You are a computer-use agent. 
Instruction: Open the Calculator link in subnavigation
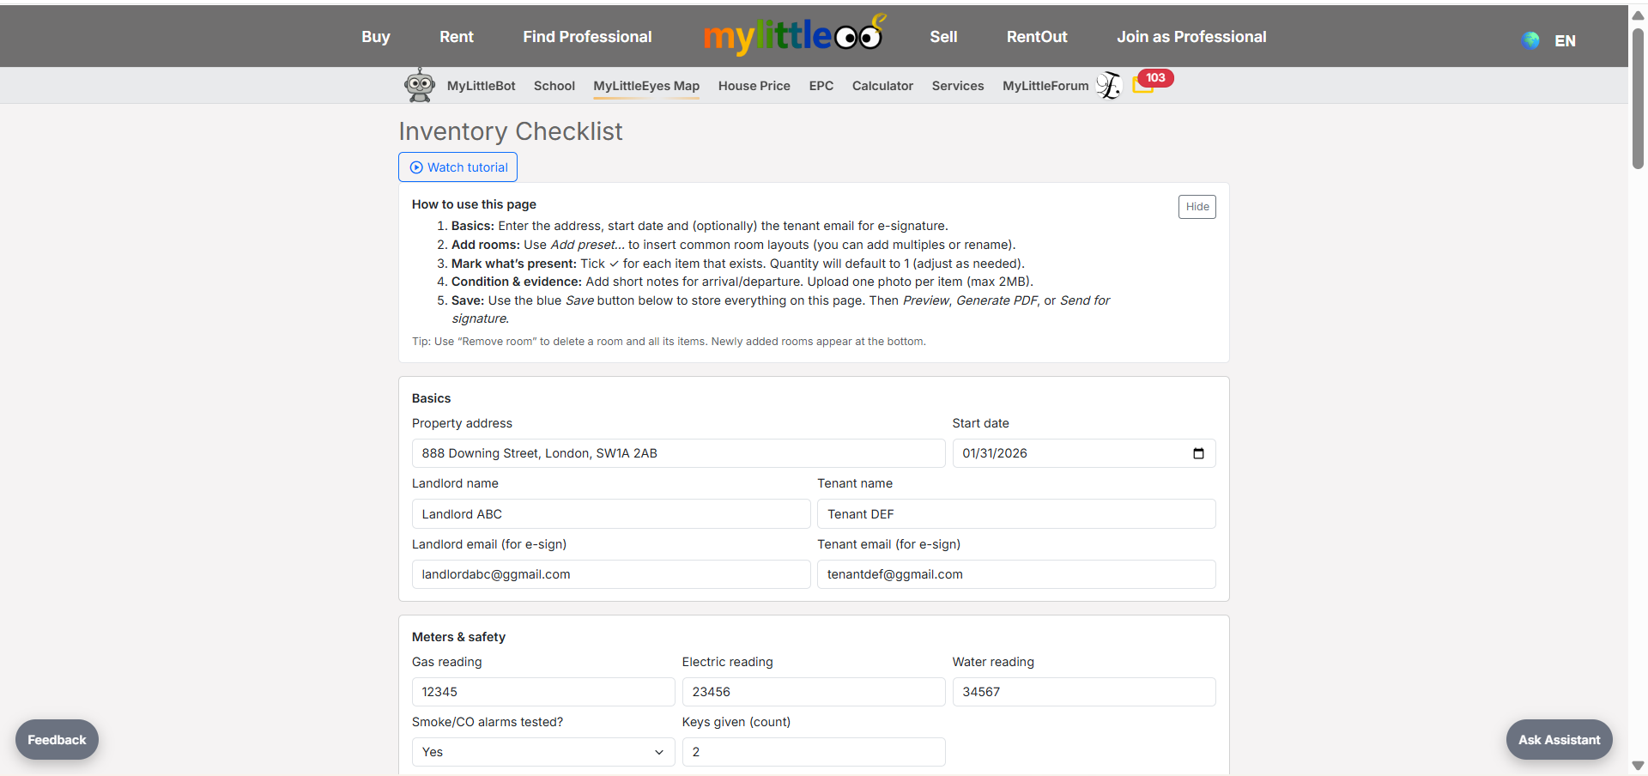click(882, 86)
